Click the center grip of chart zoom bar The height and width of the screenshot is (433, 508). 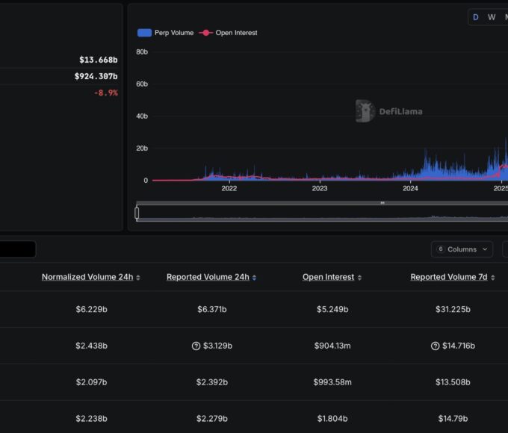382,203
